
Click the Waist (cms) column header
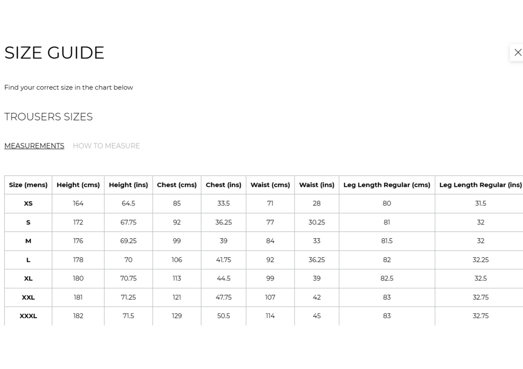270,185
